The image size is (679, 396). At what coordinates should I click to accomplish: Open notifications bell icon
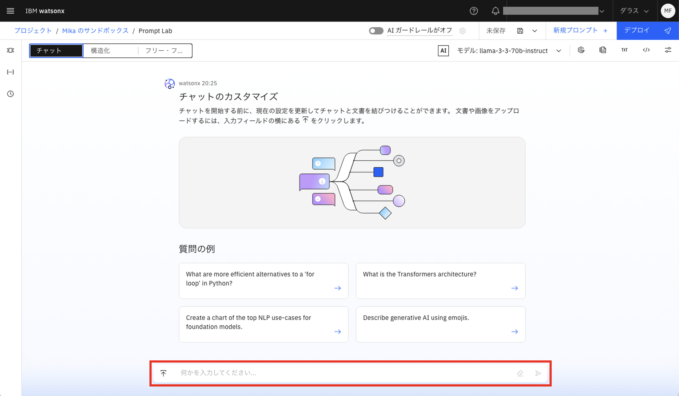click(495, 11)
